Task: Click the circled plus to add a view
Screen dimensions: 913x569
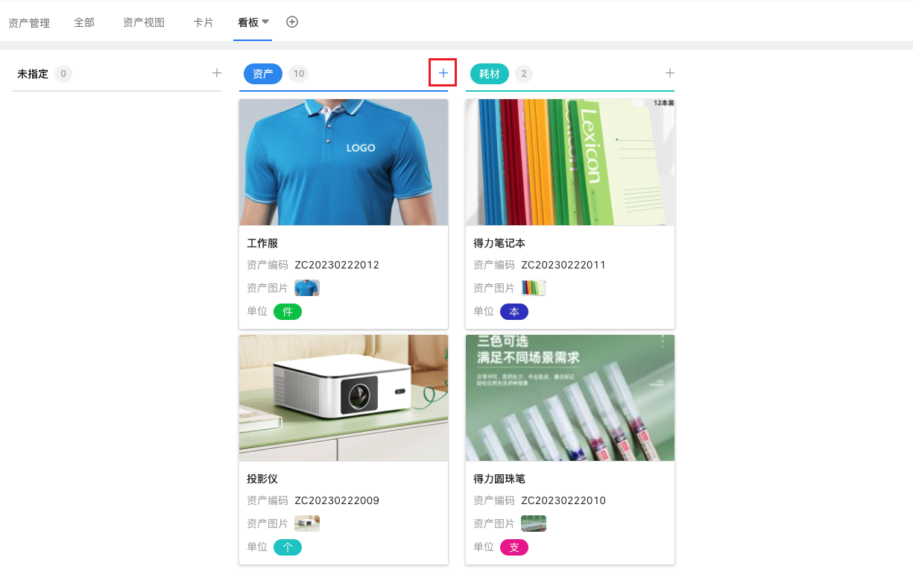Action: pos(292,22)
